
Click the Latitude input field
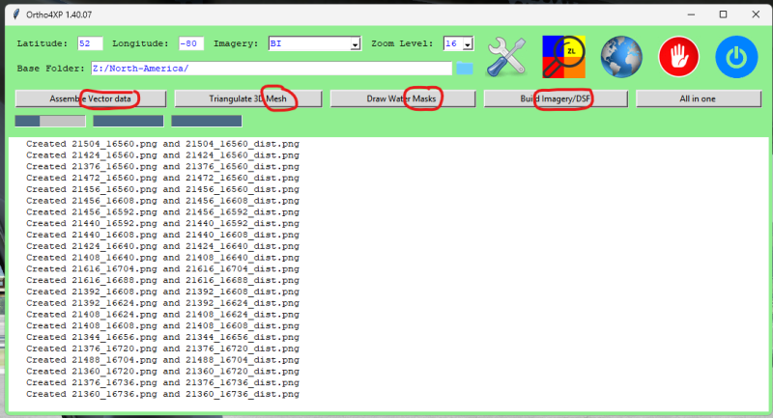[90, 43]
